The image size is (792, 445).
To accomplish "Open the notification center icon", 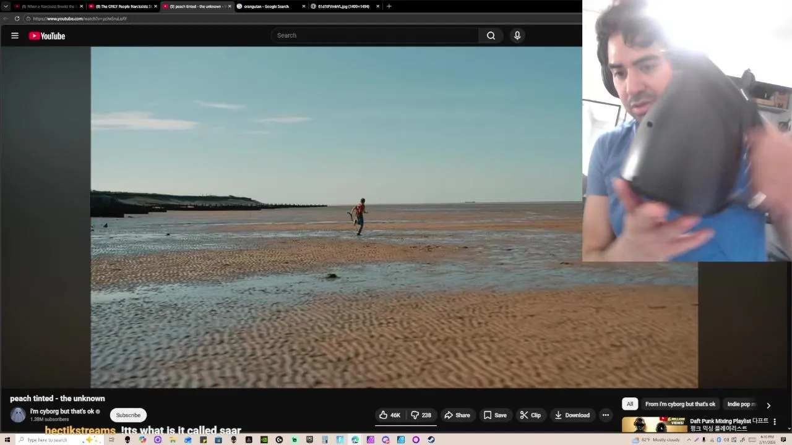I will pos(783,439).
